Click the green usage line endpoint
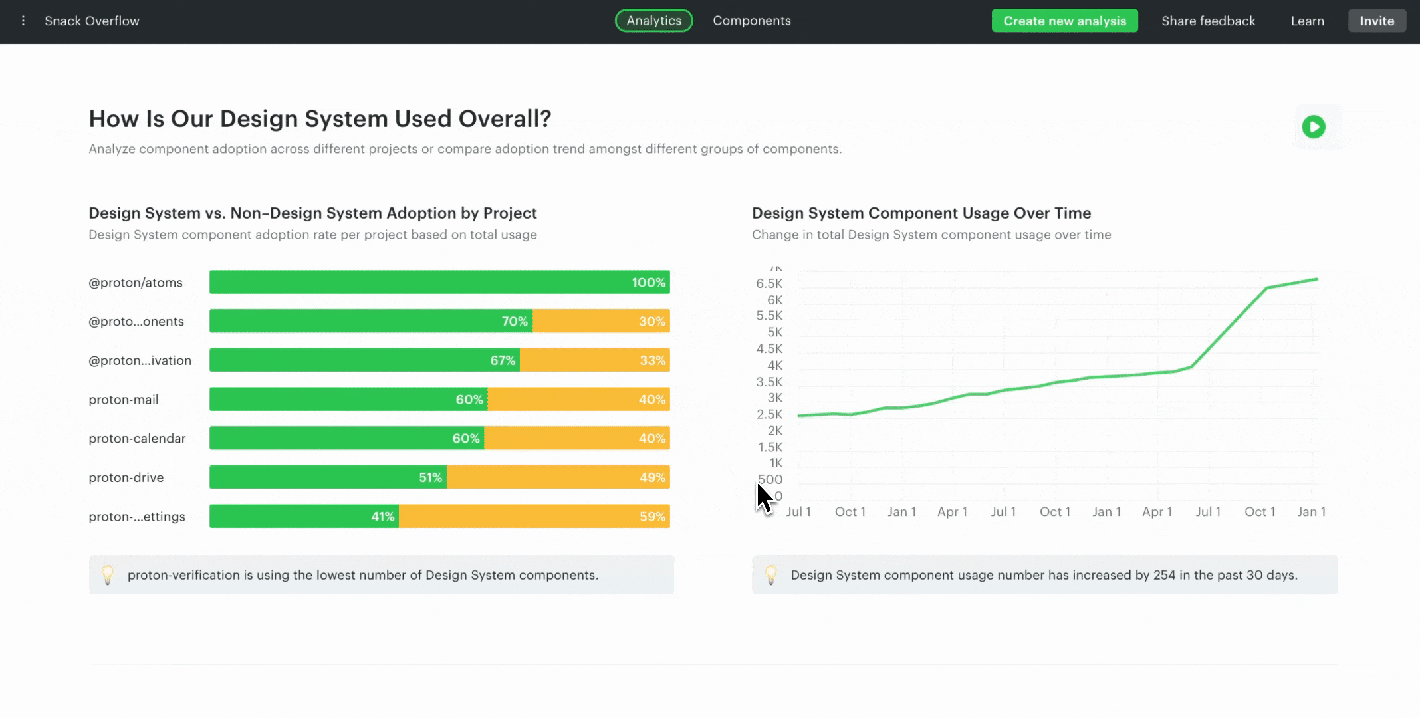Viewport: 1420px width, 718px height. pyautogui.click(x=1316, y=279)
